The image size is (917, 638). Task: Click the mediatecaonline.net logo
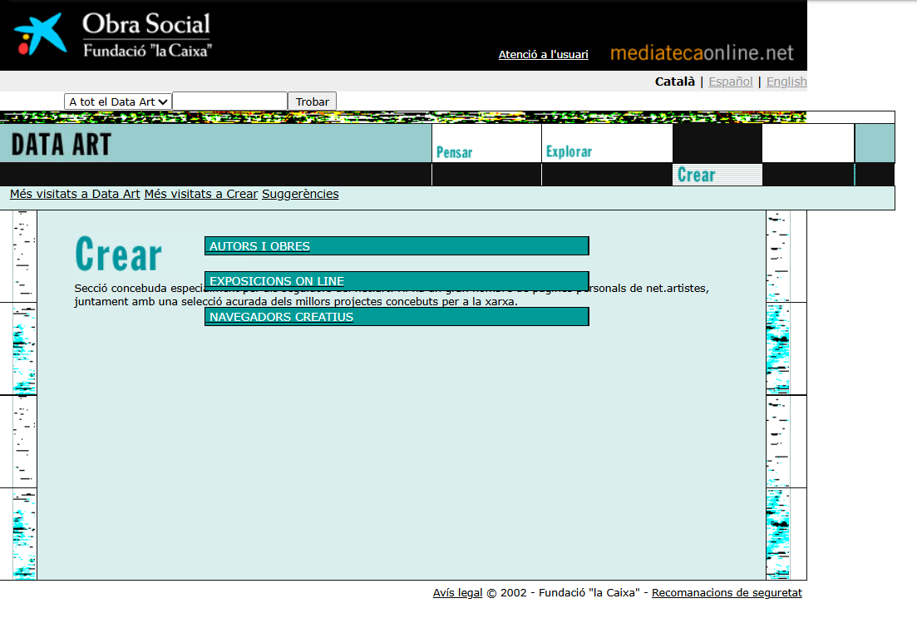point(702,53)
